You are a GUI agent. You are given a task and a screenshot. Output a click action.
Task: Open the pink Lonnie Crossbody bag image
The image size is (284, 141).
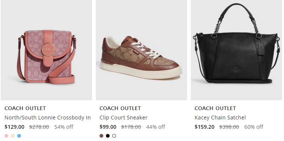46,50
